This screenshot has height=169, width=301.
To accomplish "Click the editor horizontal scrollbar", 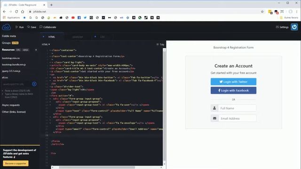I will (97, 167).
